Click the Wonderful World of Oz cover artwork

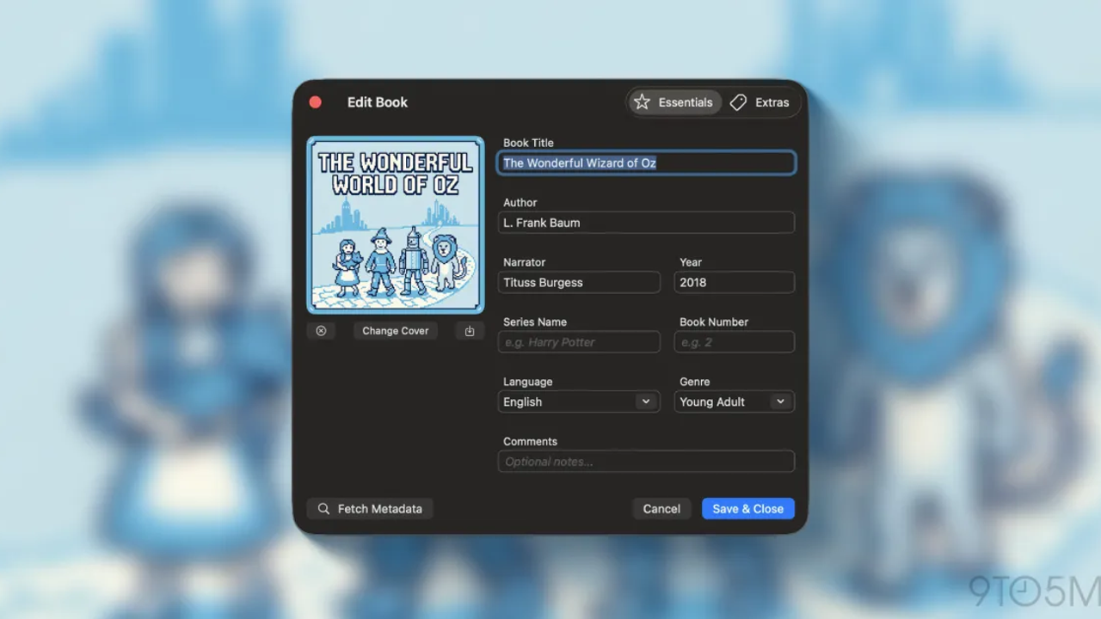pyautogui.click(x=395, y=224)
